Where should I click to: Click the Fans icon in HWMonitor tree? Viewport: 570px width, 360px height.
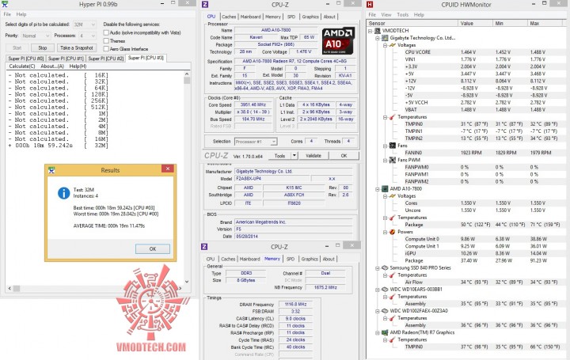click(x=393, y=146)
